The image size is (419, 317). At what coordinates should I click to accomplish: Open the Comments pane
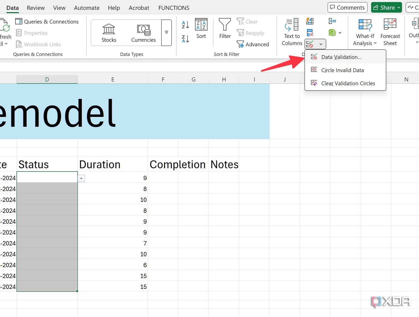tap(347, 7)
